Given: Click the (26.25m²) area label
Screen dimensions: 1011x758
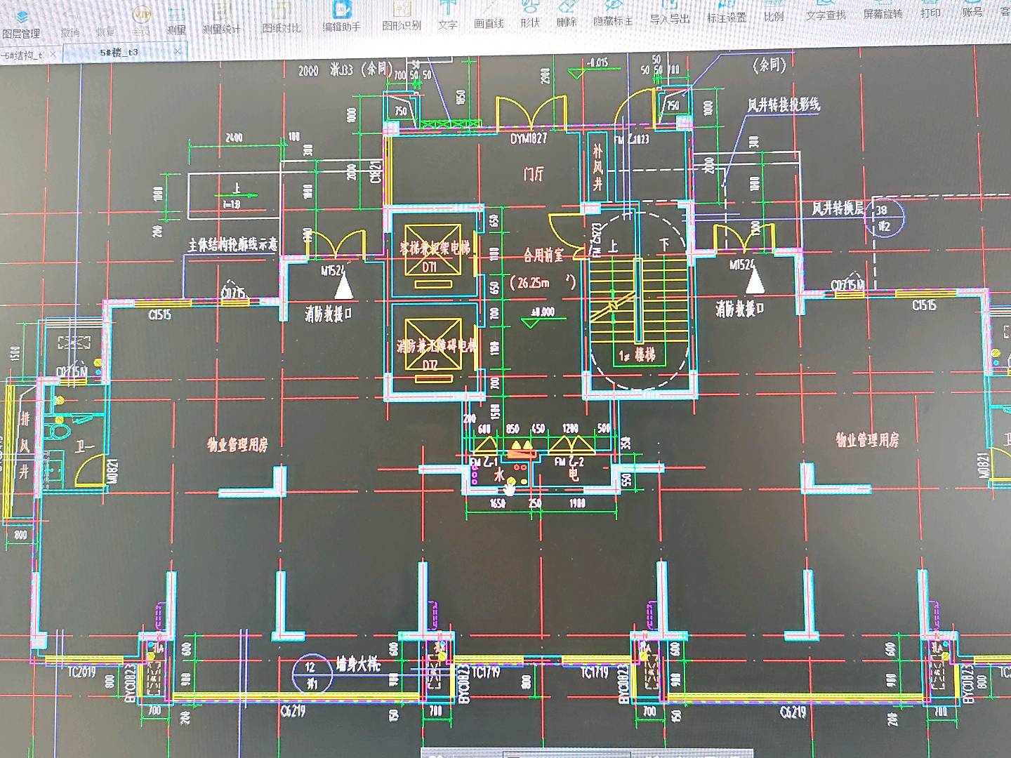Looking at the screenshot, I should tap(543, 282).
